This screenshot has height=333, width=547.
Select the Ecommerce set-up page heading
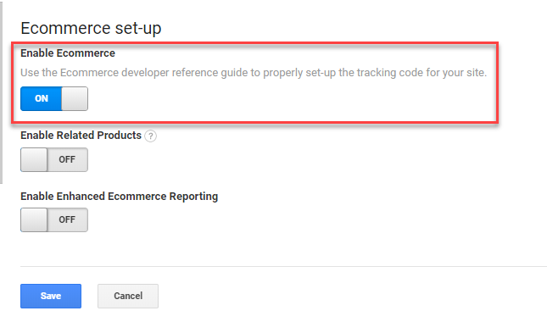pos(91,29)
